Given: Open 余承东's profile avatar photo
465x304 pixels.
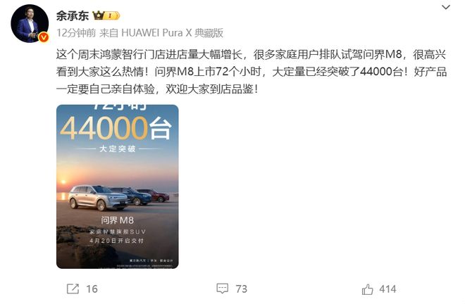Looking at the screenshot, I should [30, 24].
